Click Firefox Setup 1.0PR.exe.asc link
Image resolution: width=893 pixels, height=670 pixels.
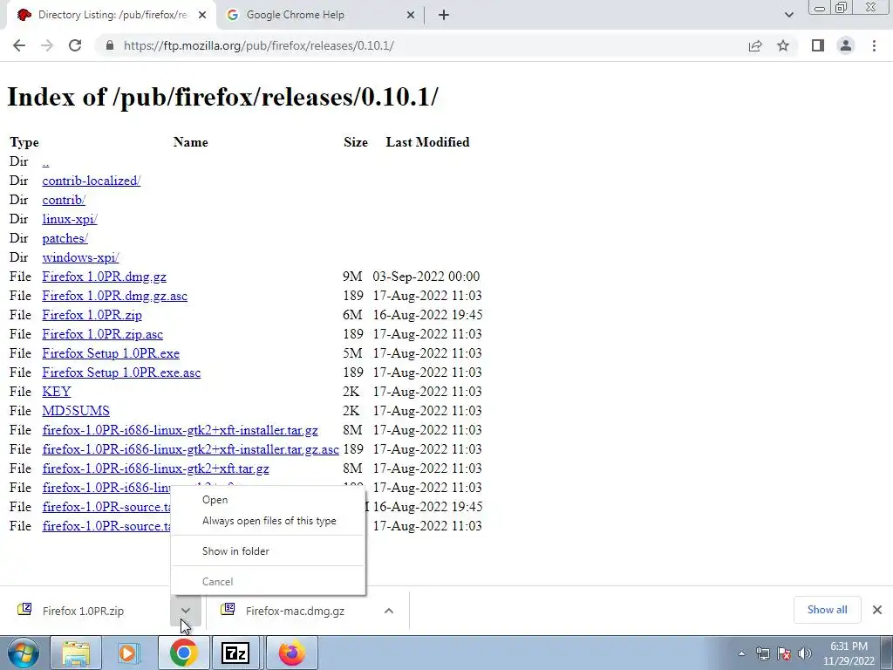[121, 373]
